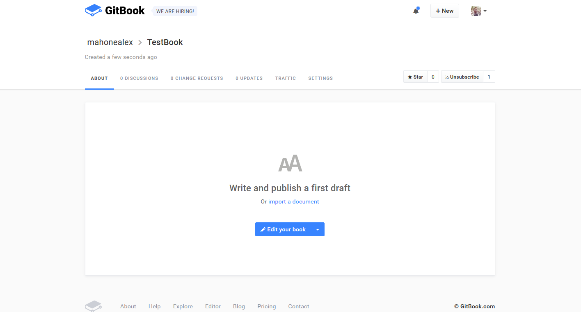Expand the dropdown next to Unsubscribe count

489,77
